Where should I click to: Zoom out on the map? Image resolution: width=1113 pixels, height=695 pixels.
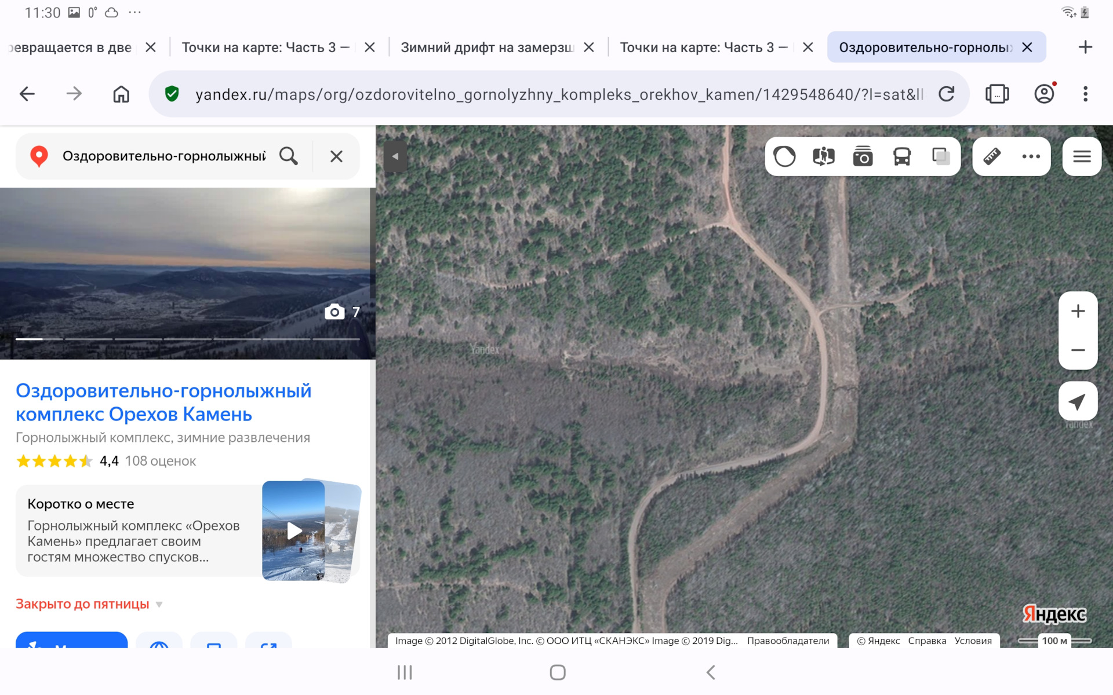pos(1078,350)
